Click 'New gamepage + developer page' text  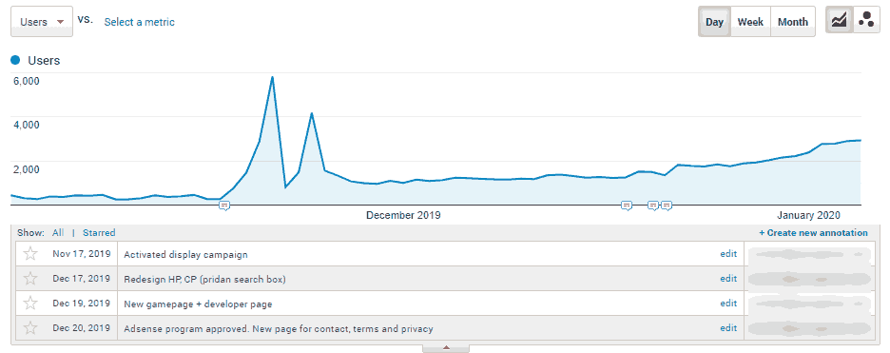(198, 304)
